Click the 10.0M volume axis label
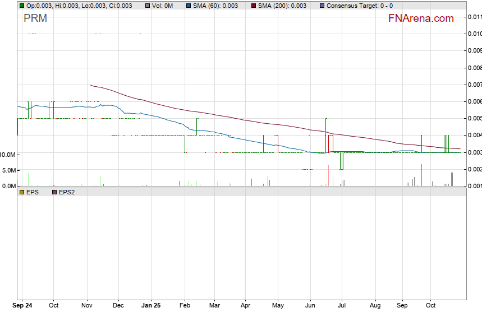482x317 pixels. pyautogui.click(x=8, y=155)
